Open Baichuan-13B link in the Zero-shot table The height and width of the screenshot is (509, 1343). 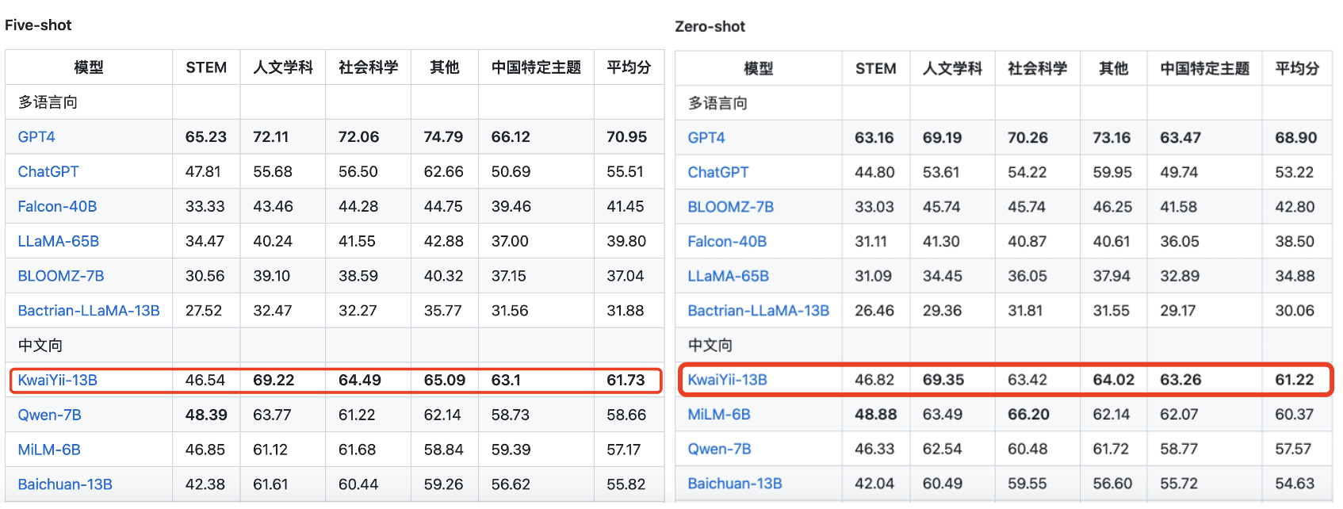coord(734,484)
